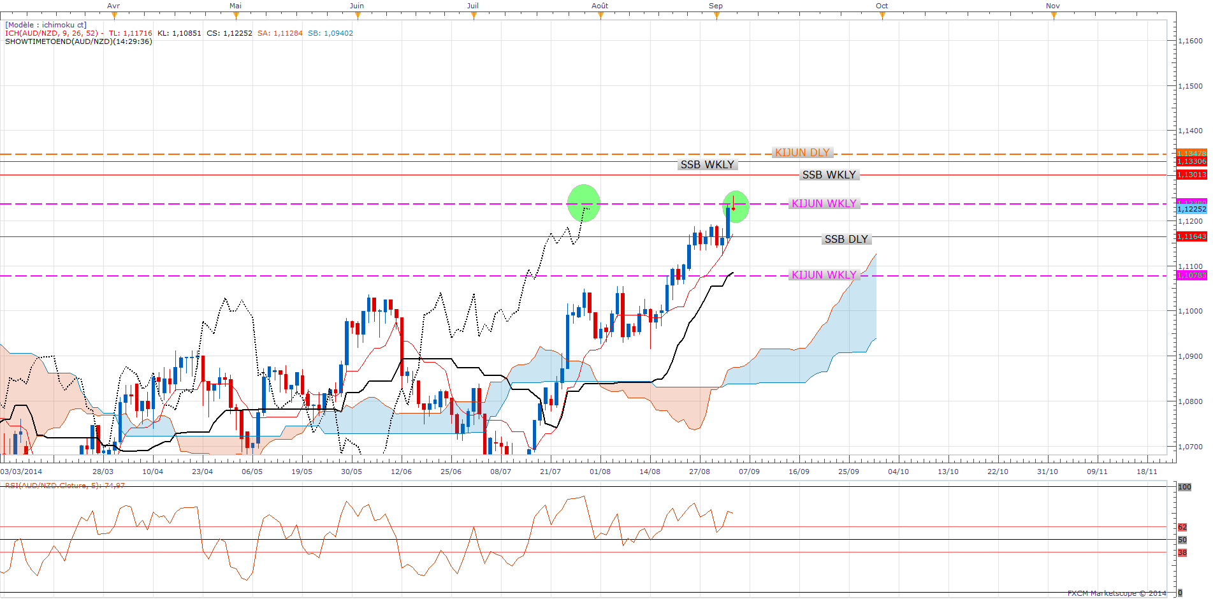1213x599 pixels.
Task: Click the SSB WKLY label on red line
Action: [x=829, y=175]
